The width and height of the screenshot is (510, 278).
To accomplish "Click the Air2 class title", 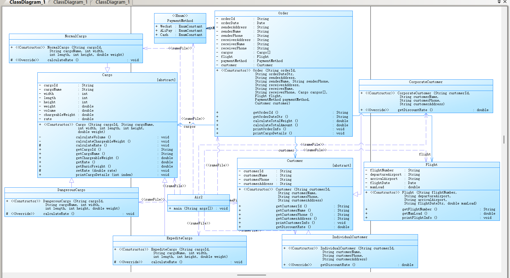I will (x=199, y=197).
